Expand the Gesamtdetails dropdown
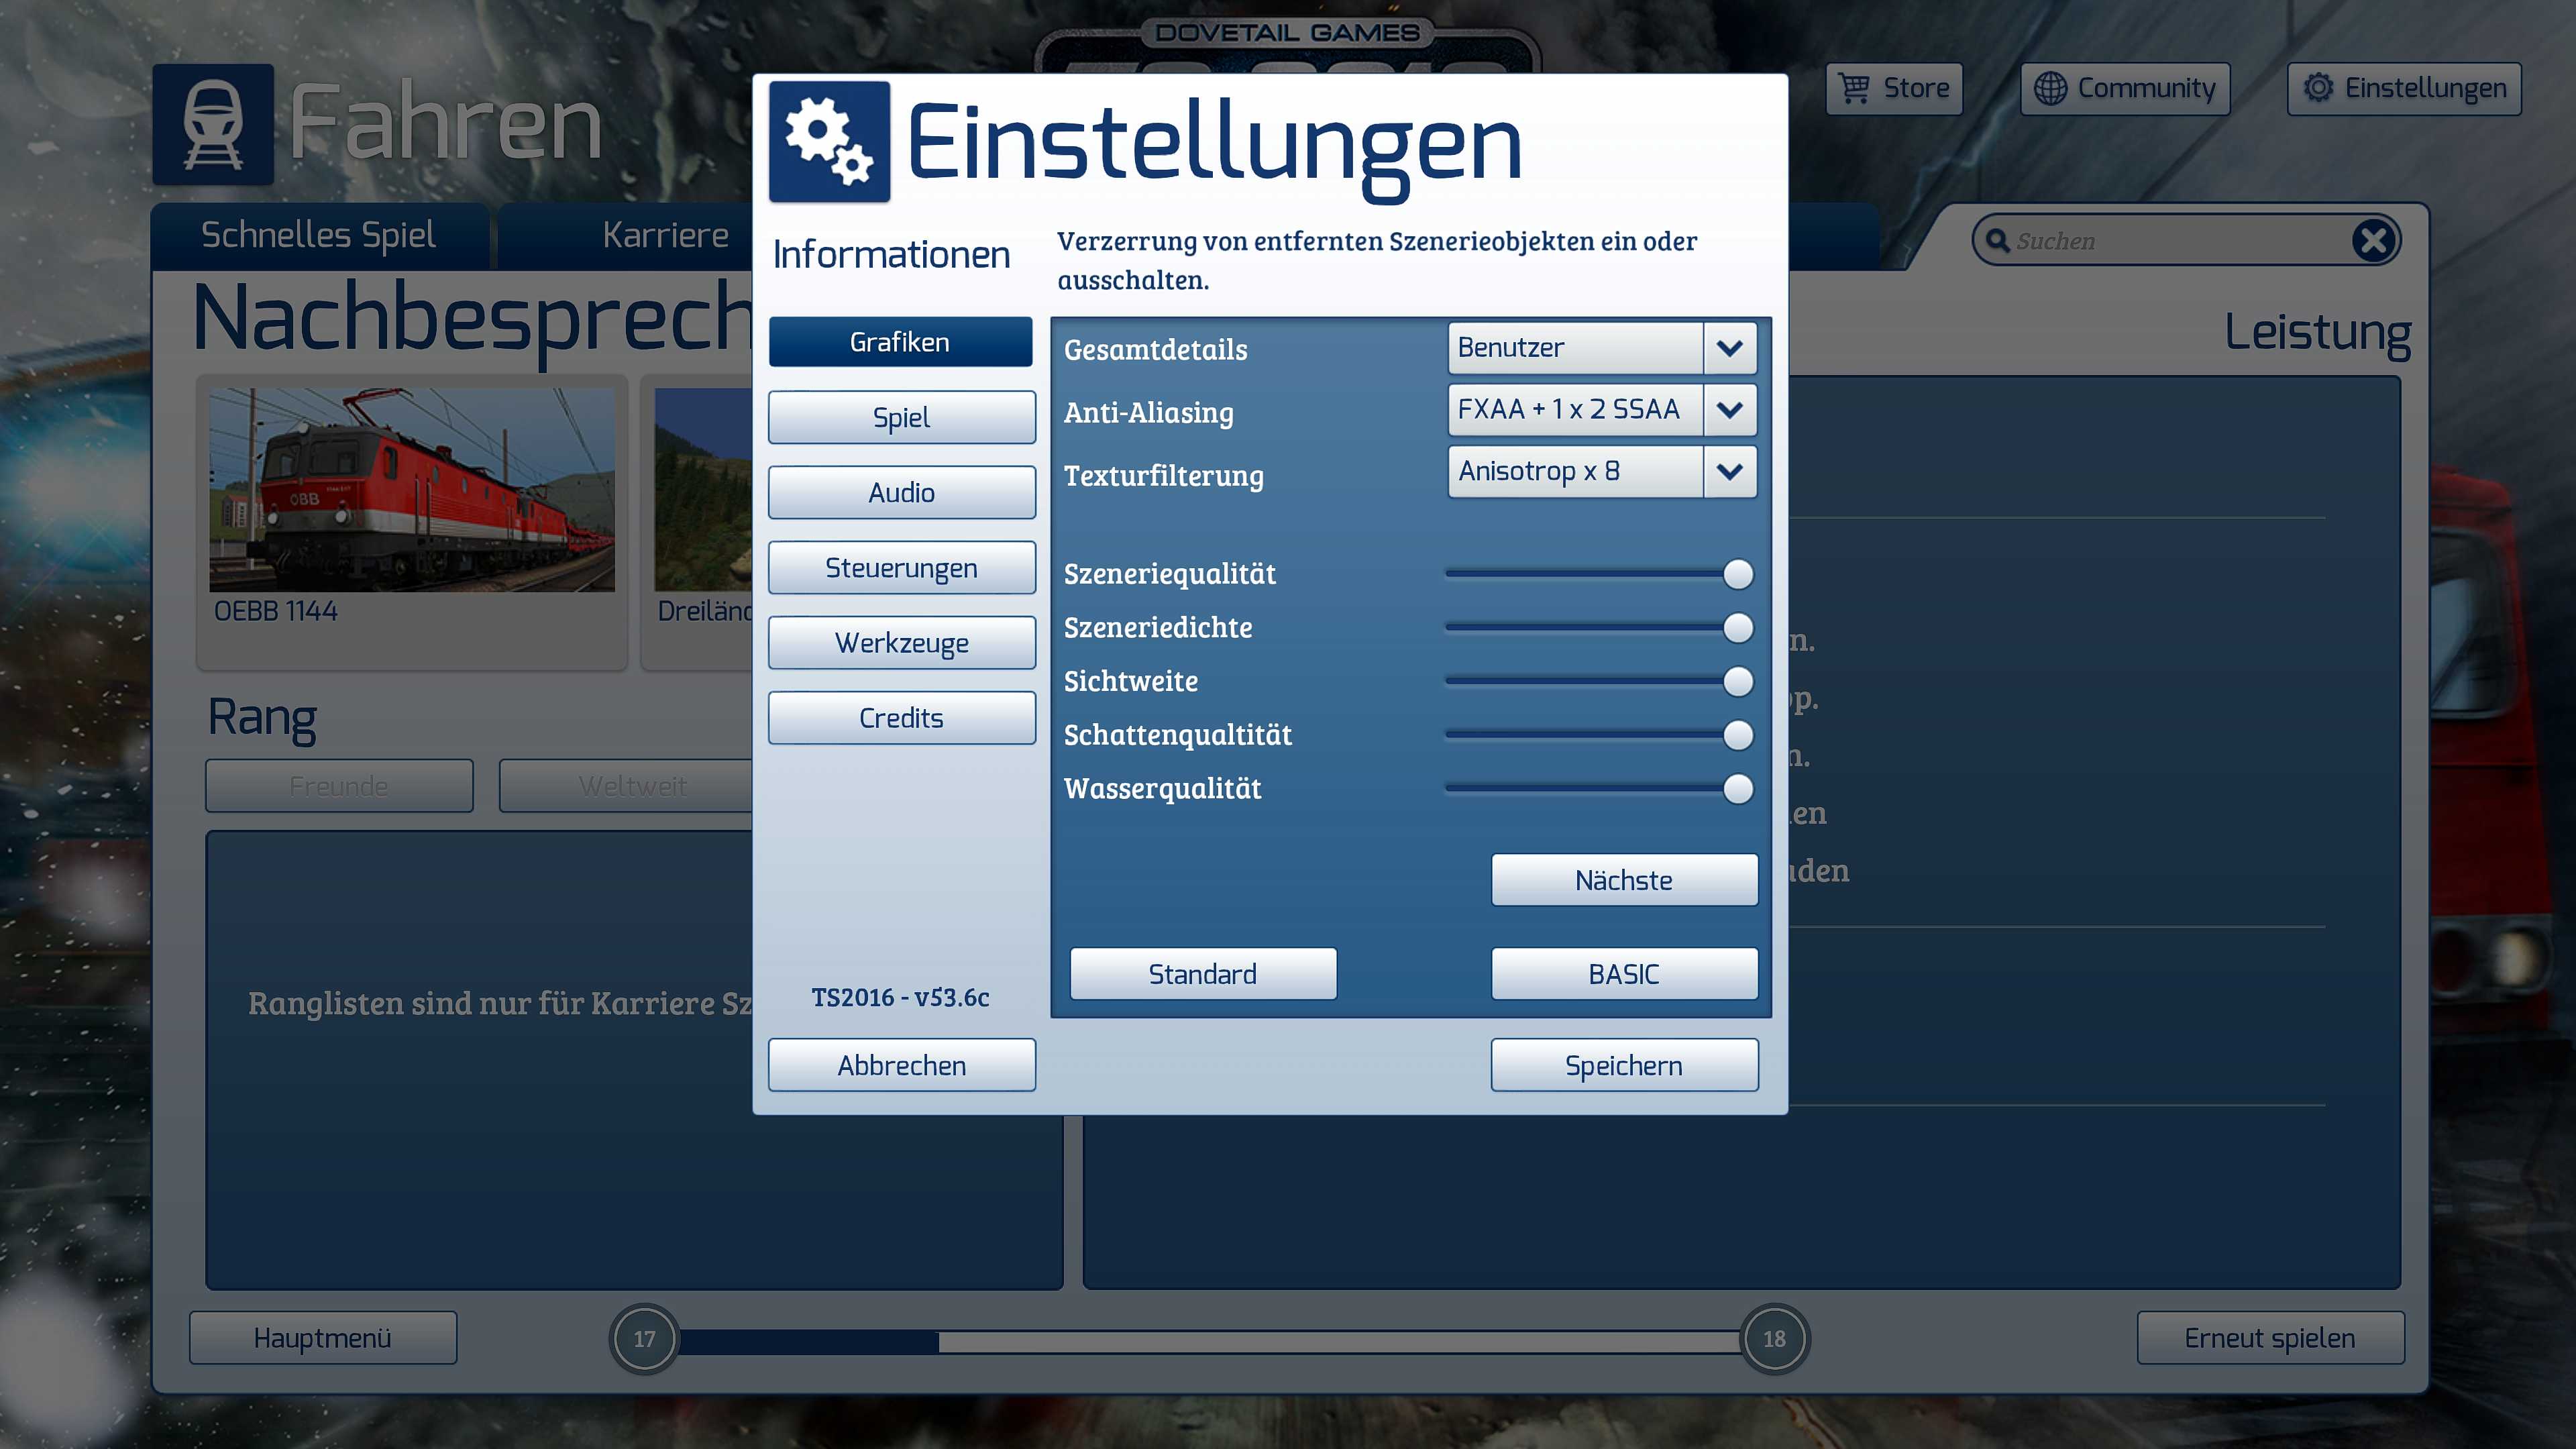Viewport: 2576px width, 1449px height. click(x=1729, y=348)
